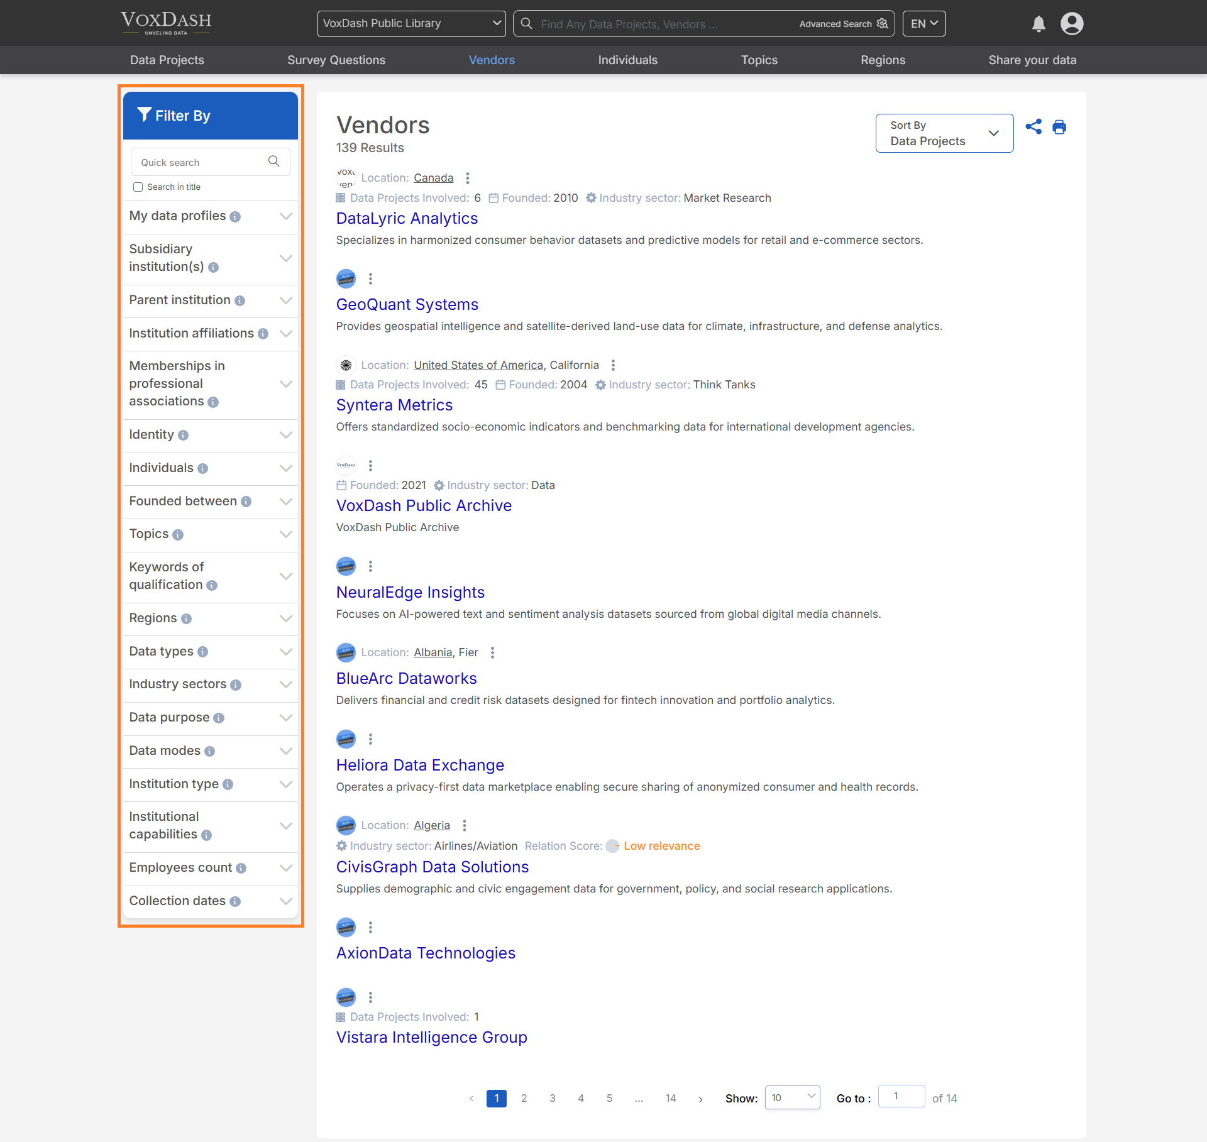Go to page 3 of results
Image resolution: width=1207 pixels, height=1142 pixels.
coord(552,1098)
